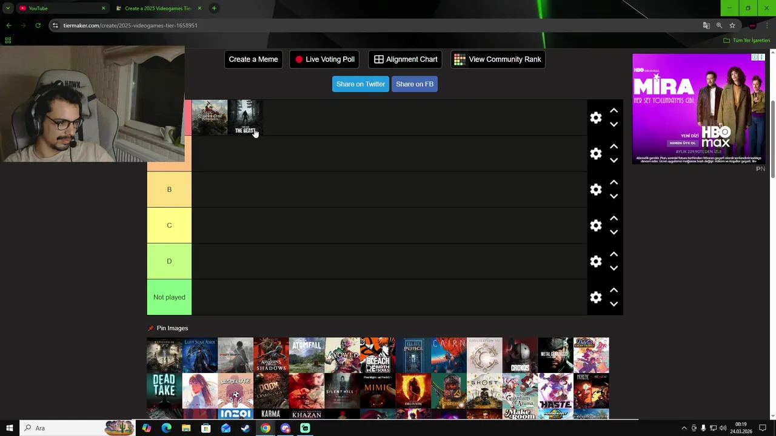
Task: Open File Explorer from the taskbar
Action: (x=186, y=428)
